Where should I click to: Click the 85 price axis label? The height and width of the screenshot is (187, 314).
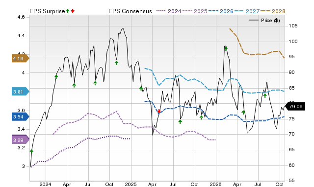click(x=292, y=88)
